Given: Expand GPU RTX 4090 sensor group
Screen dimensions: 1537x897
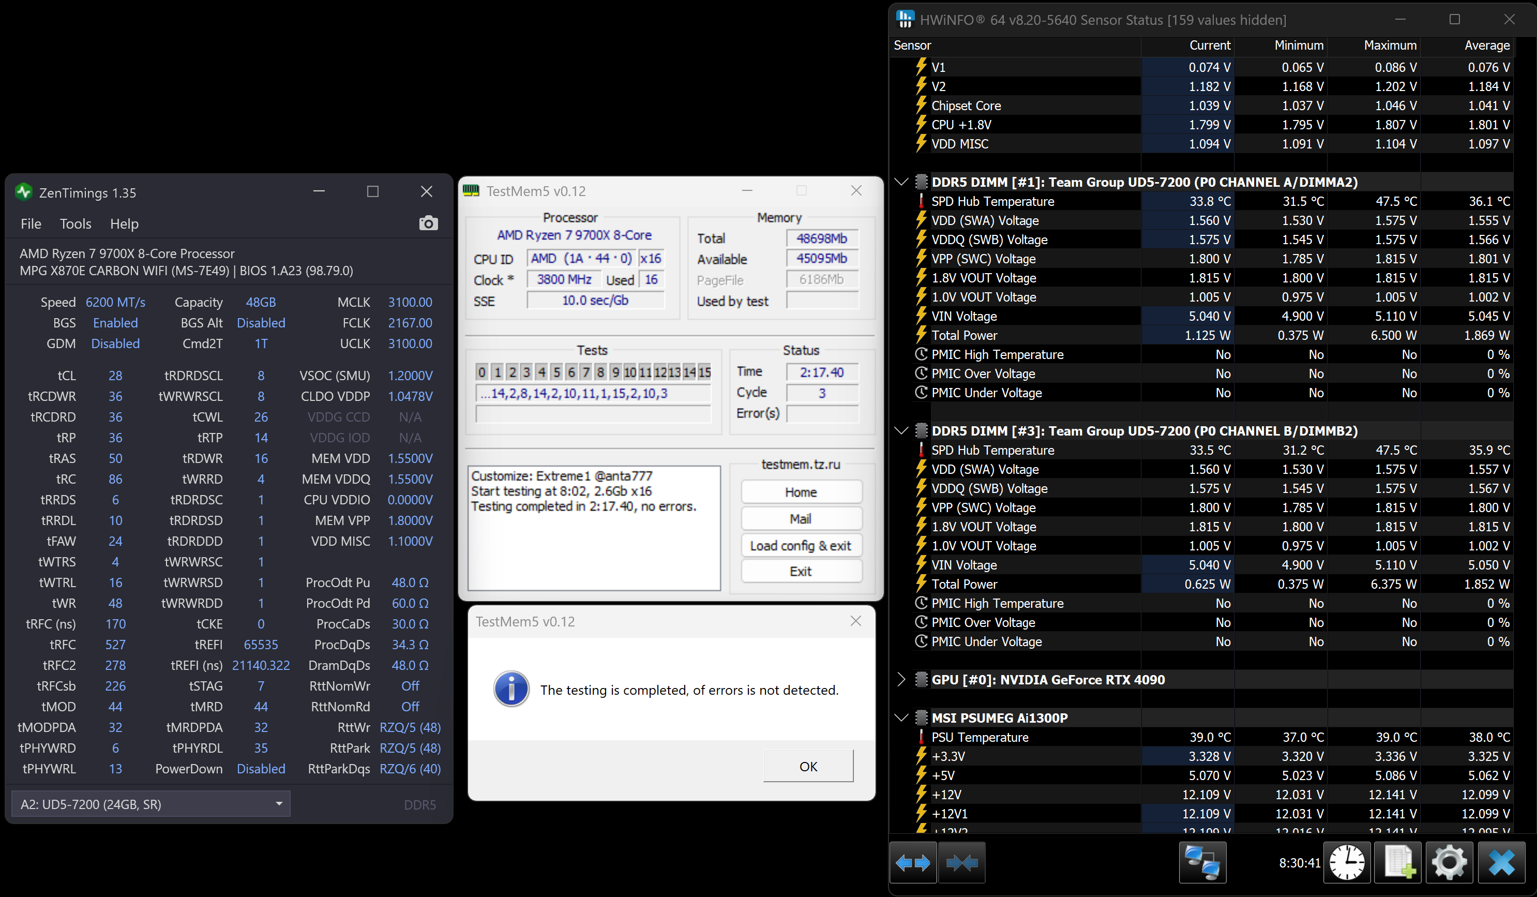Looking at the screenshot, I should [900, 679].
